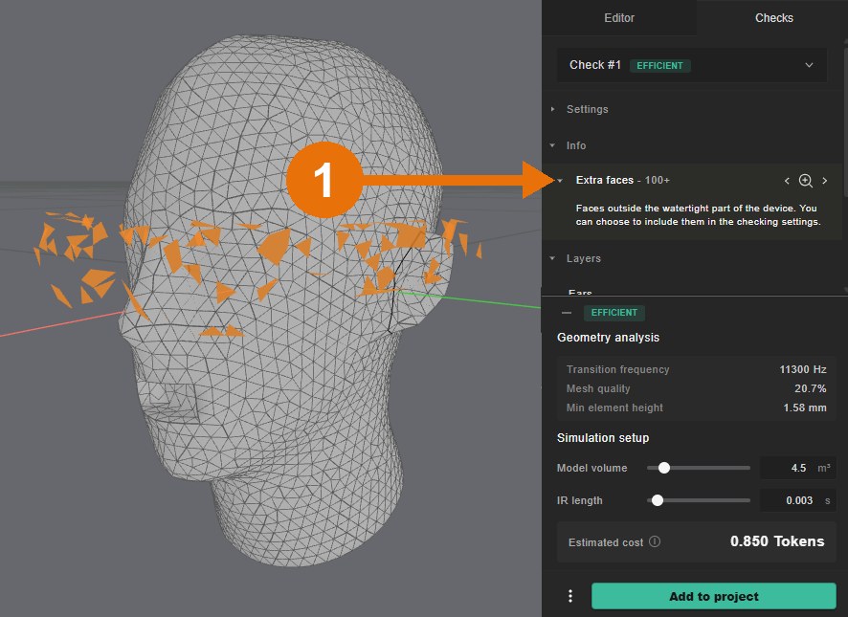The image size is (848, 617).
Task: Click the Geometry analysis heading
Action: pos(609,338)
